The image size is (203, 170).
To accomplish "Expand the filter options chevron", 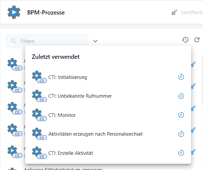I will (x=95, y=41).
